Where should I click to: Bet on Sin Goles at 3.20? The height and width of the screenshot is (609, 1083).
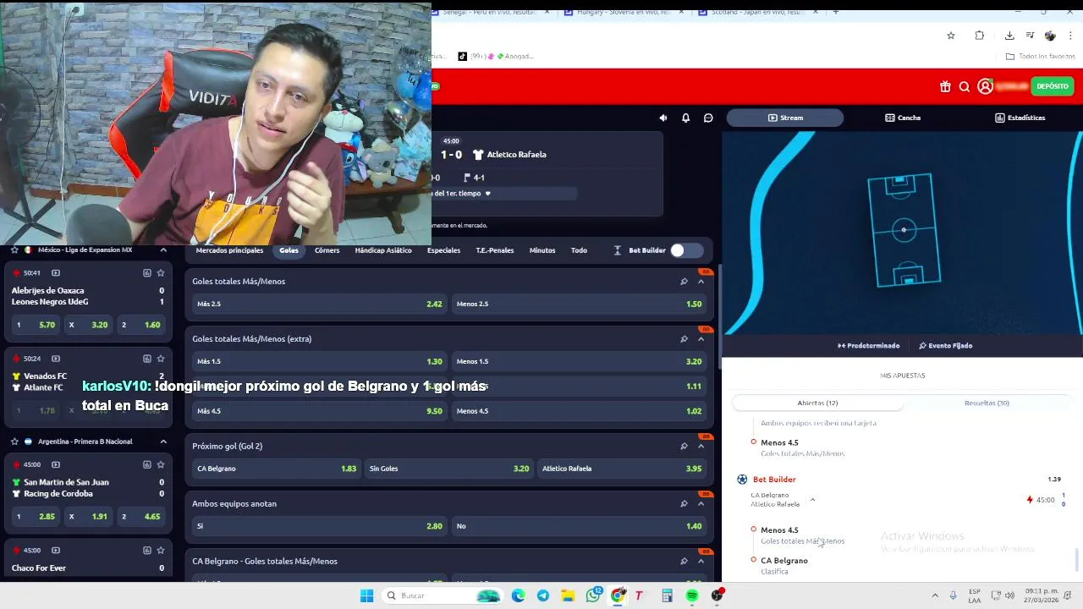point(448,469)
